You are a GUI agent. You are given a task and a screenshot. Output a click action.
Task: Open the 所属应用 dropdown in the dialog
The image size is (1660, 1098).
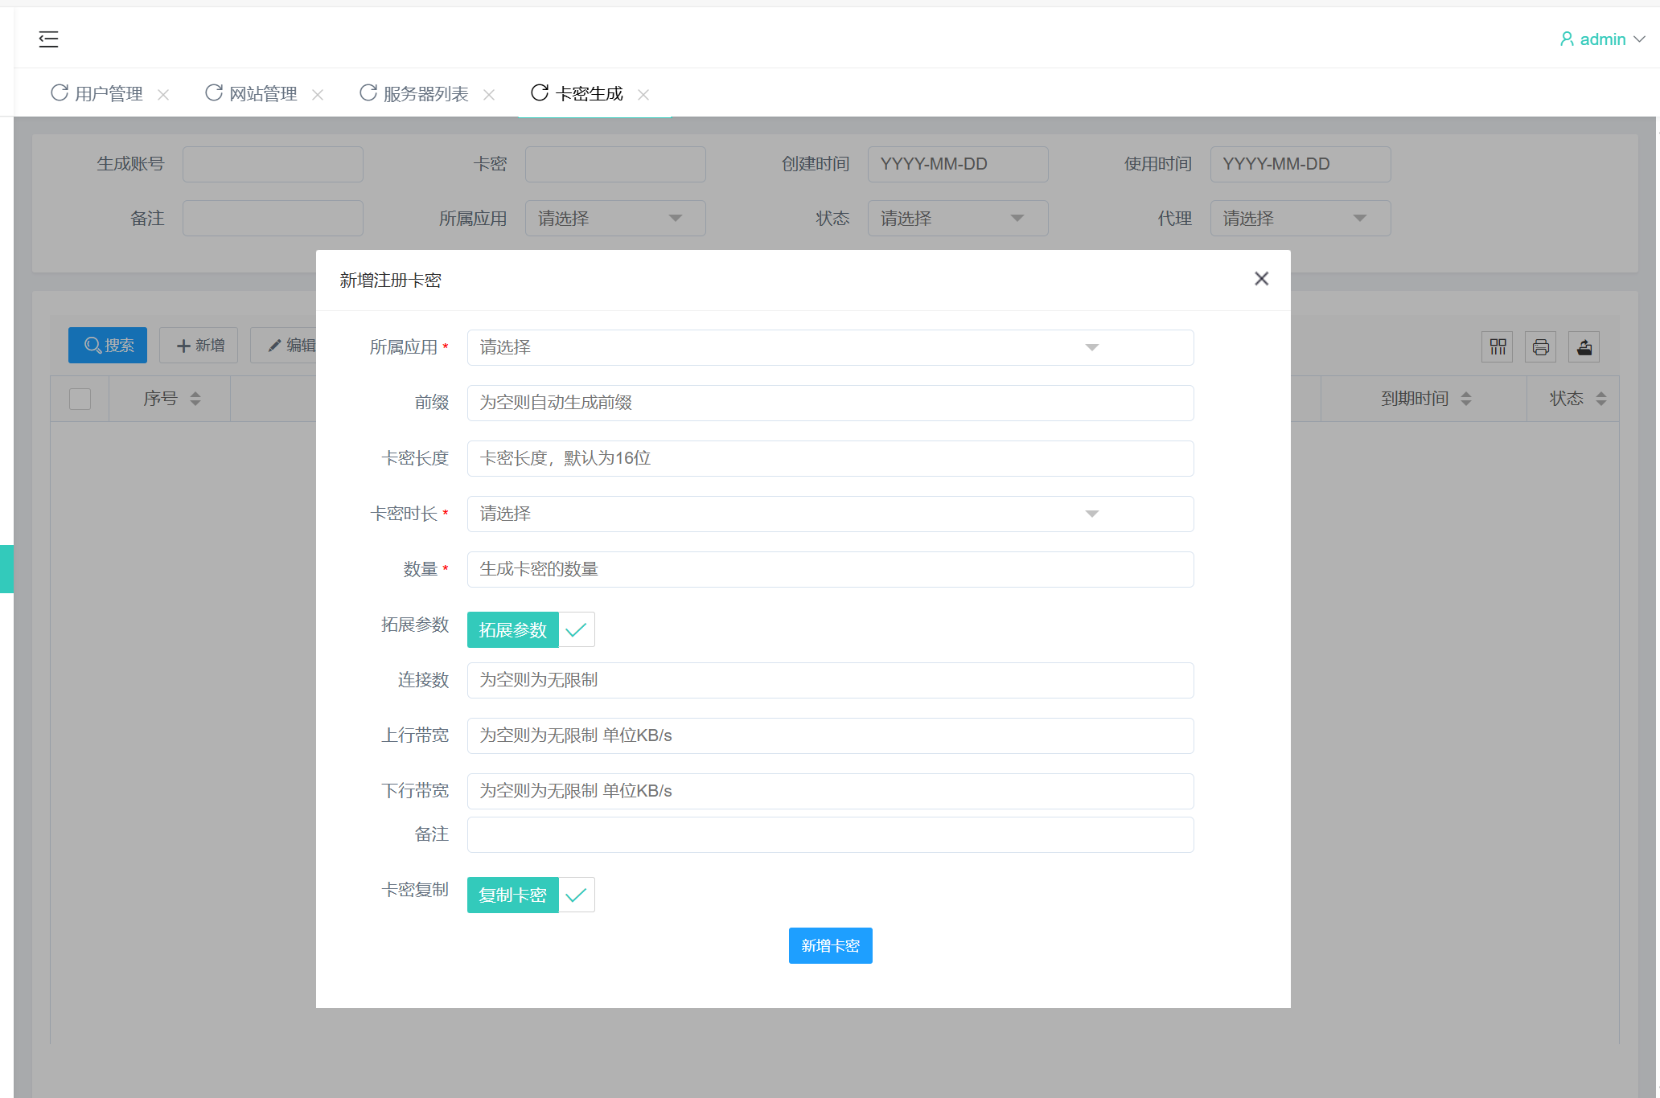click(830, 347)
